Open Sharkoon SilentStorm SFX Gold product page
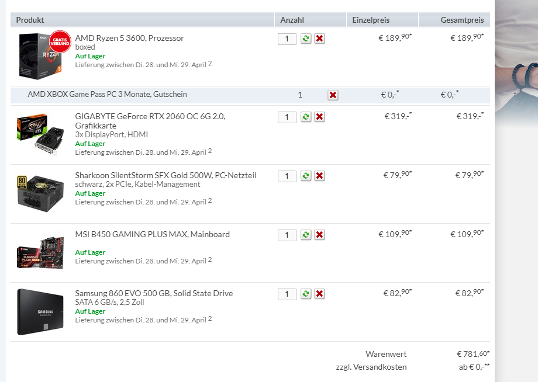Image resolution: width=538 pixels, height=382 pixels. click(x=165, y=175)
